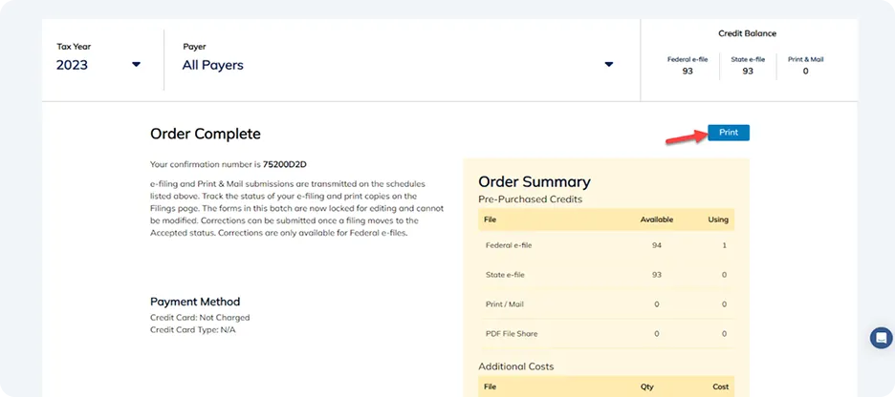Viewport: 895px width, 397px height.
Task: Select the State e-file table row
Action: [x=606, y=275]
